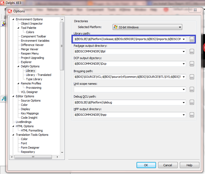Select Component Toolbar tree item

point(33,36)
